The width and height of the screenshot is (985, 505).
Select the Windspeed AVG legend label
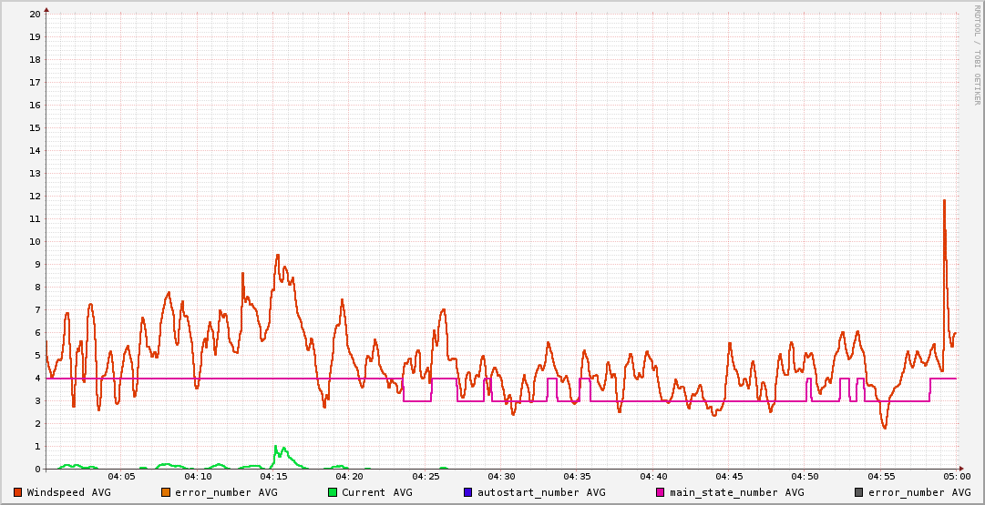click(x=68, y=492)
